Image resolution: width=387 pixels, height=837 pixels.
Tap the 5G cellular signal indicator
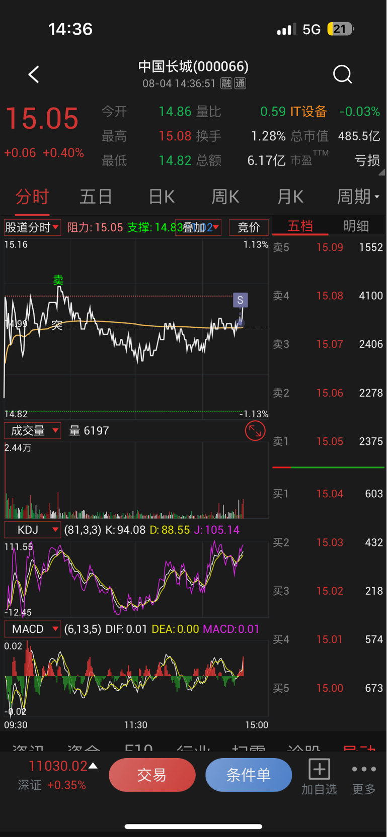(312, 29)
